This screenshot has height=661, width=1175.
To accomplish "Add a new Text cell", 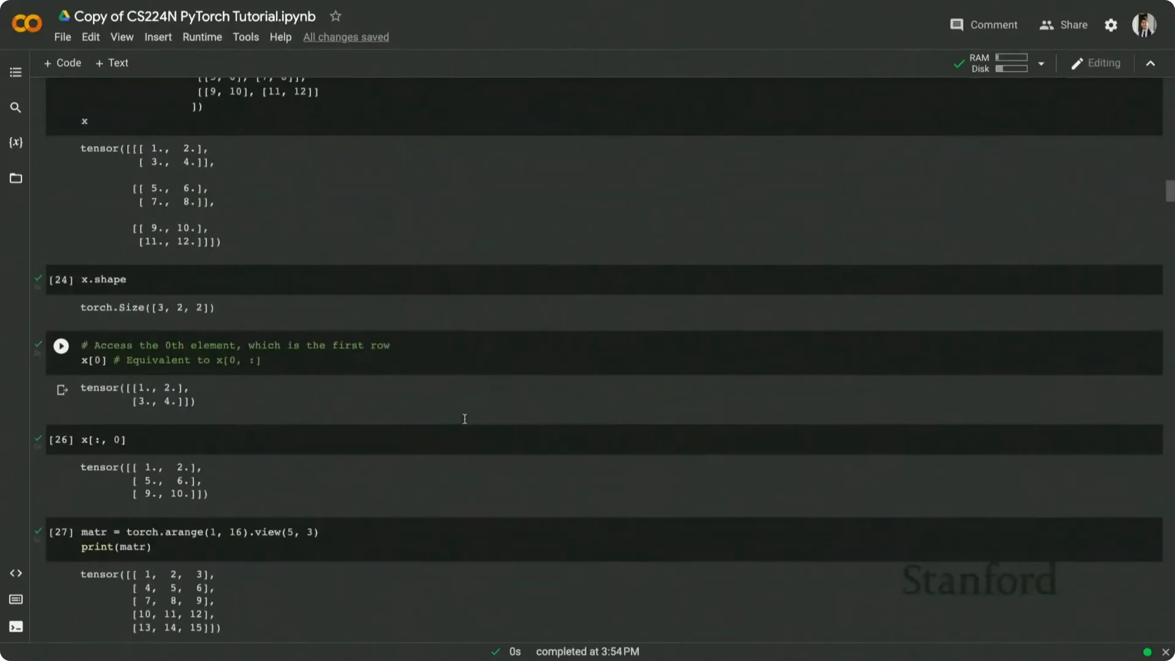I will pyautogui.click(x=112, y=63).
